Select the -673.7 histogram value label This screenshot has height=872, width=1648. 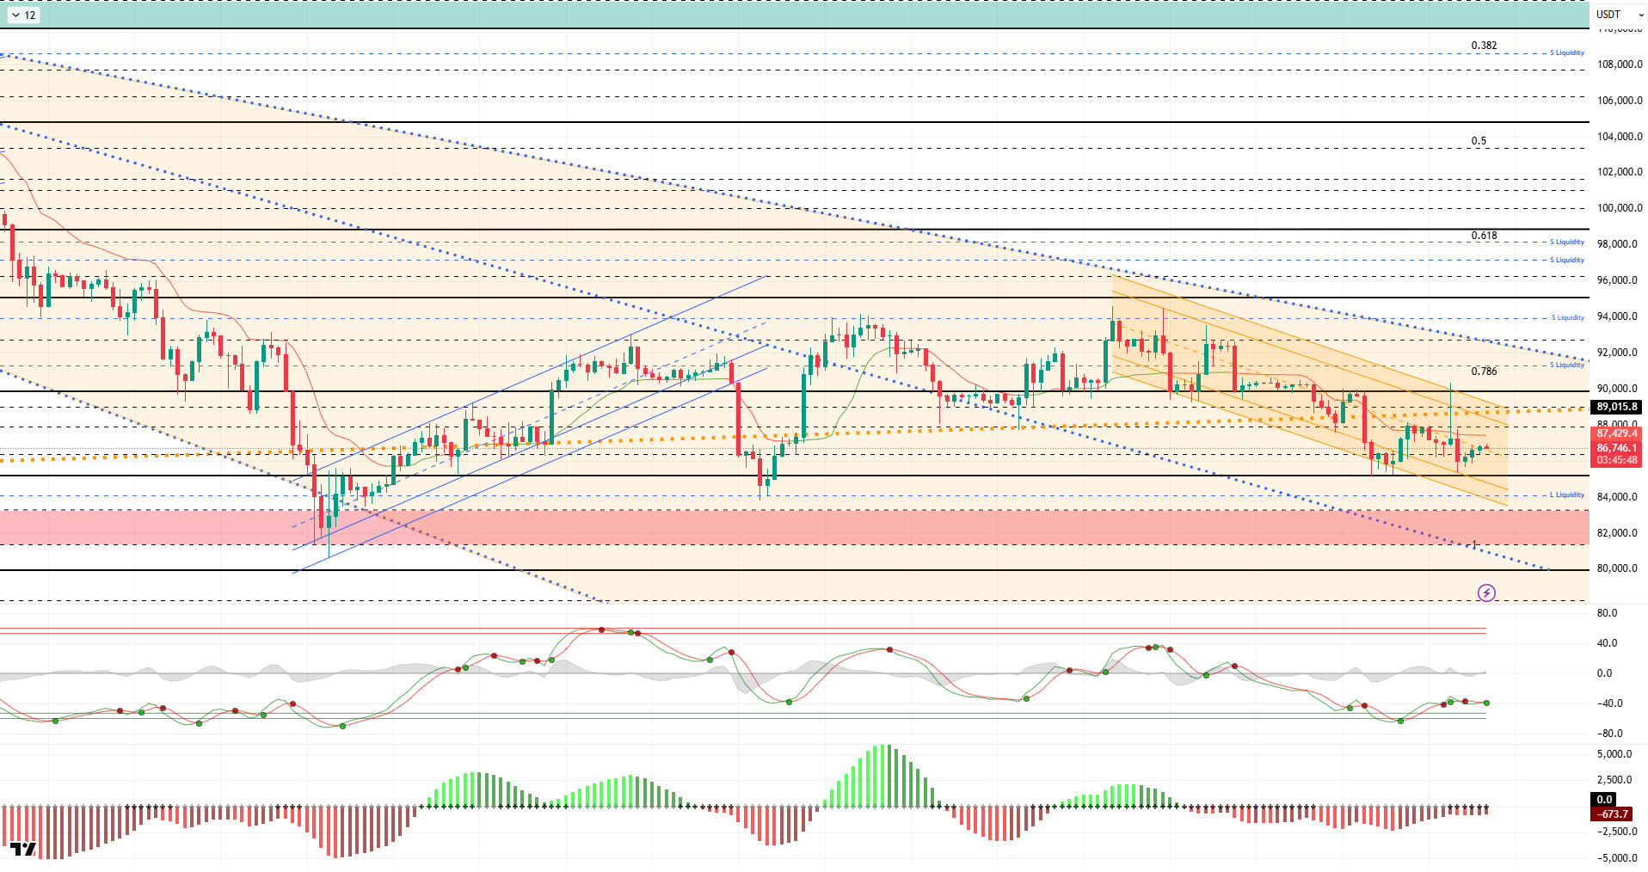pyautogui.click(x=1612, y=814)
